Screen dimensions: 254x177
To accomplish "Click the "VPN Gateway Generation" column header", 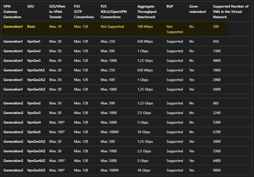I will coord(12,12).
